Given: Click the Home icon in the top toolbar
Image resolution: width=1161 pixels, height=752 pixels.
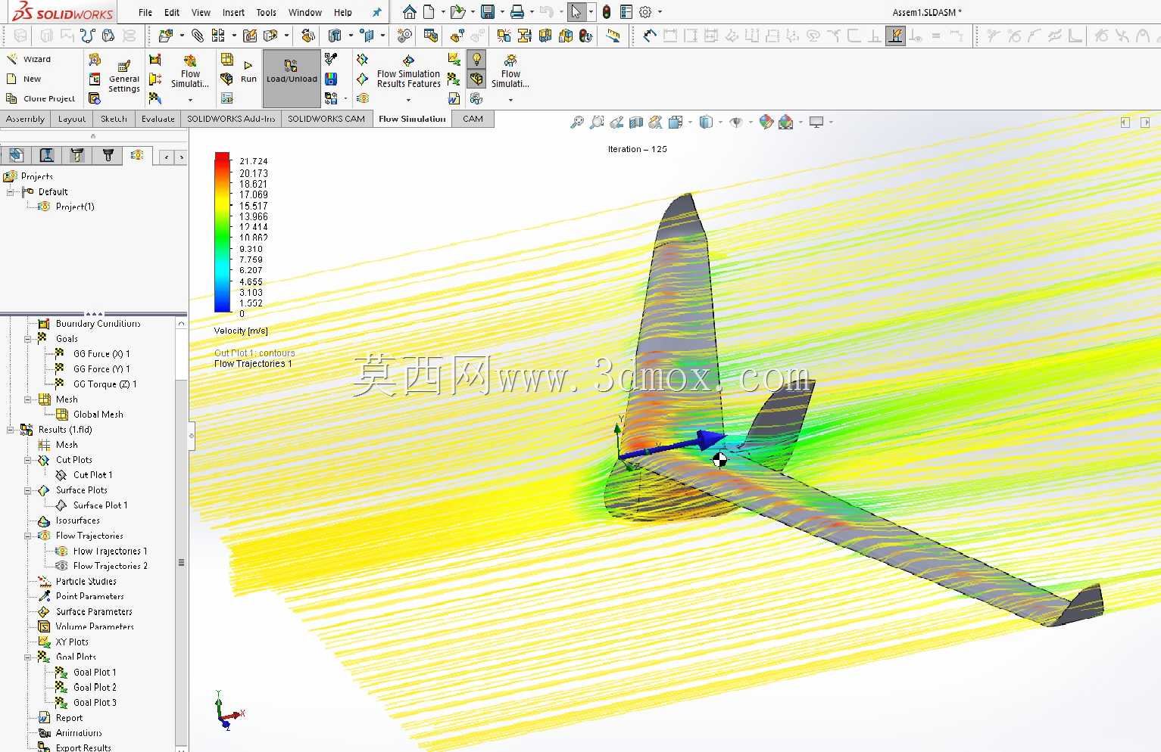Looking at the screenshot, I should (x=409, y=12).
